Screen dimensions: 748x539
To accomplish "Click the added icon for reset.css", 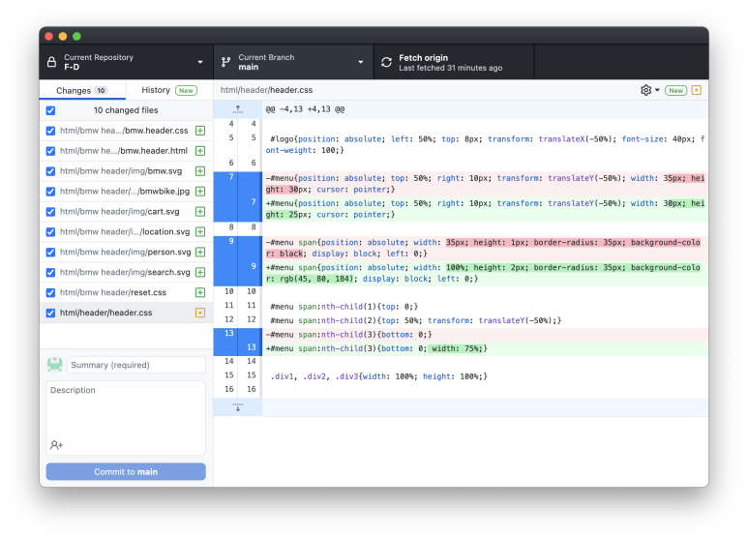I will coord(200,292).
